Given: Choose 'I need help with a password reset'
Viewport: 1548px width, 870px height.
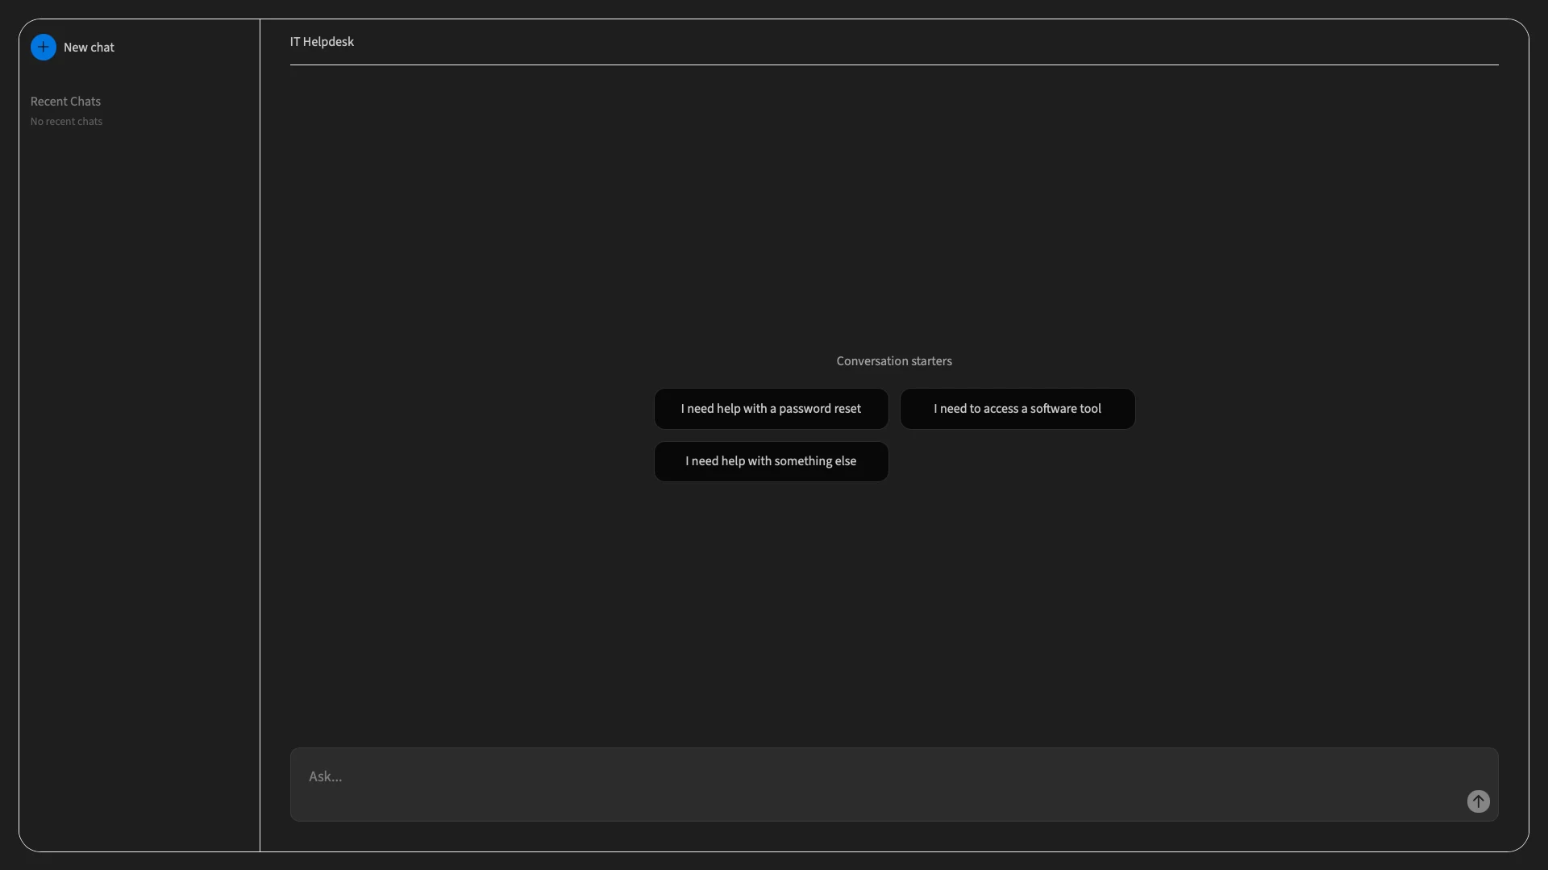Looking at the screenshot, I should [x=771, y=409].
